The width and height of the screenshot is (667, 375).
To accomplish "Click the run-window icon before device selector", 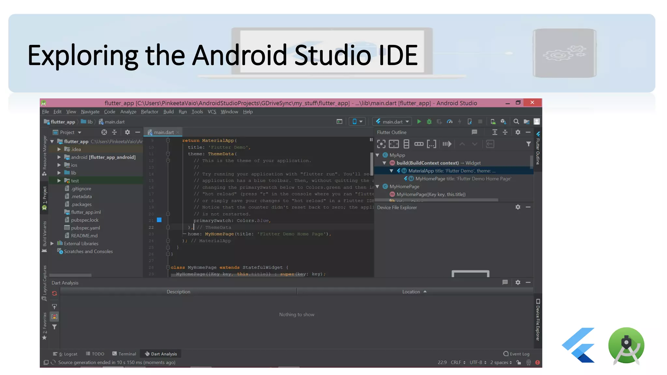I will 339,121.
